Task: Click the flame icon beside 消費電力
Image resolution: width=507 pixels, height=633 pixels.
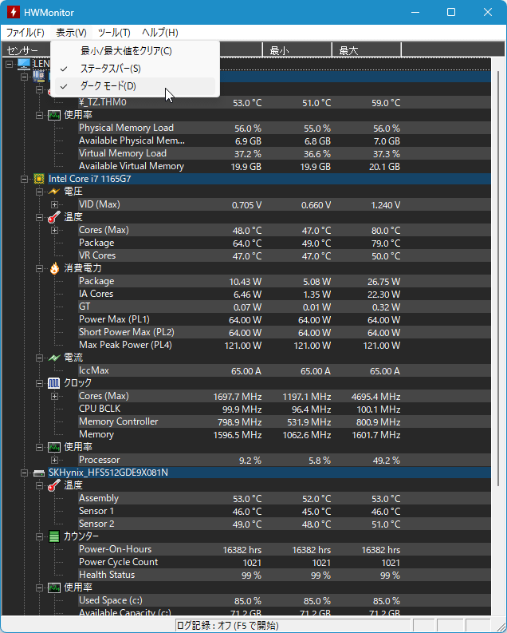Action: pyautogui.click(x=54, y=268)
